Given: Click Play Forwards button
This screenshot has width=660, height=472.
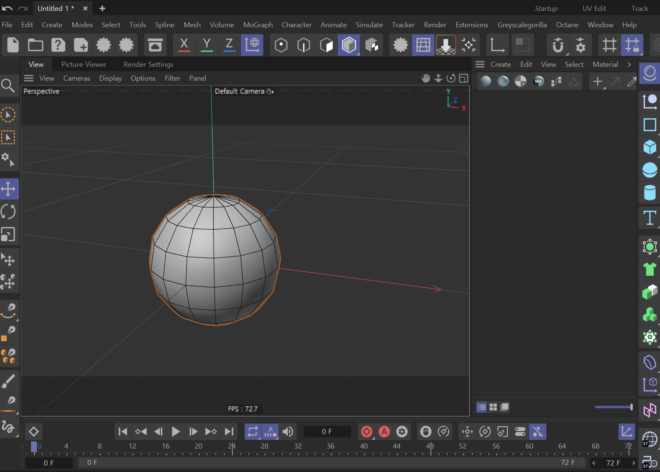Looking at the screenshot, I should [x=176, y=431].
